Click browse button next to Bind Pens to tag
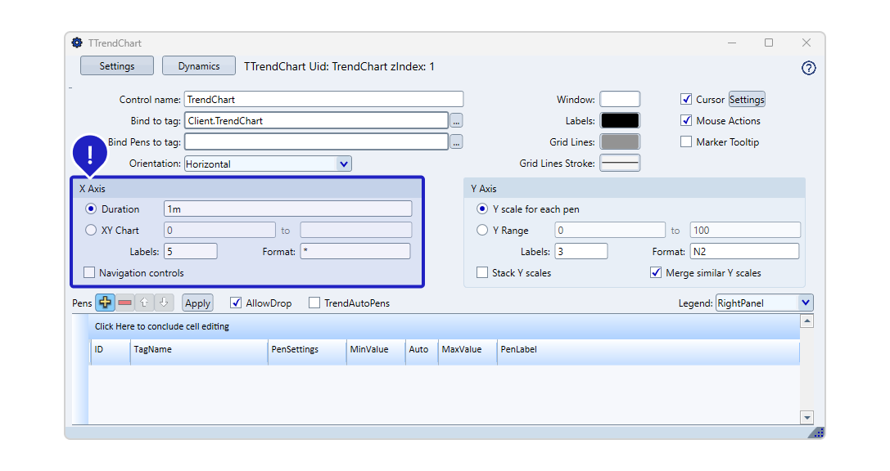This screenshot has height=471, width=890. click(x=456, y=142)
